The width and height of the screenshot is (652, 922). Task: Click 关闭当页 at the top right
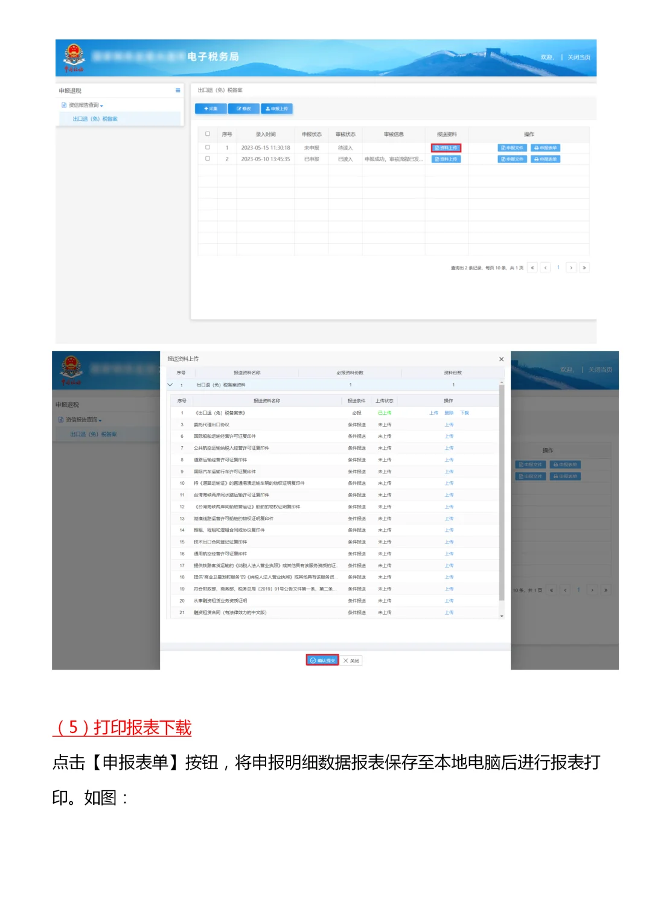pos(578,56)
